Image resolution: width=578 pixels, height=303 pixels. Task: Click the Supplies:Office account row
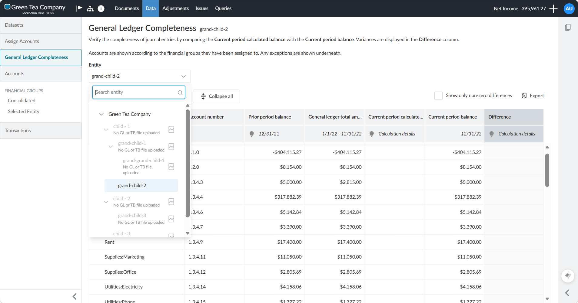(316, 272)
